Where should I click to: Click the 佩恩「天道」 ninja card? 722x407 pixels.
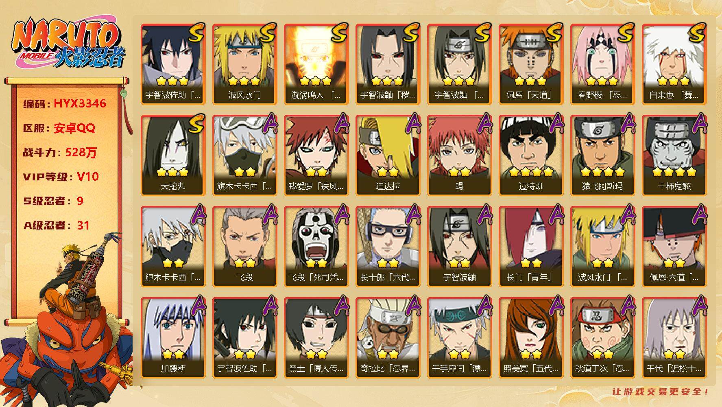[531, 64]
